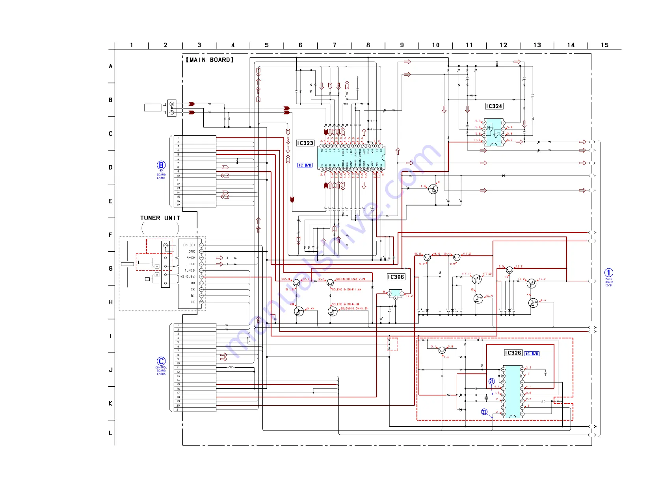Viewport: 662px width, 497px height.
Task: Click the SOLENOID ON:(12.2) voltage label
Action: pyautogui.click(x=351, y=279)
